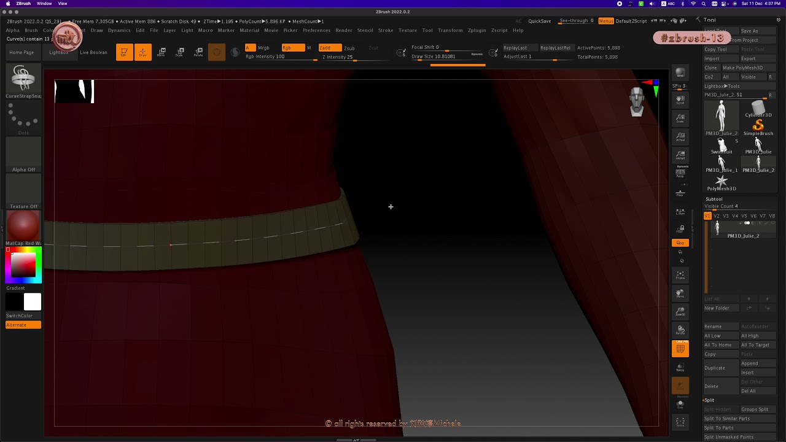This screenshot has width=786, height=442.
Task: Click the QuickSave button
Action: point(539,21)
